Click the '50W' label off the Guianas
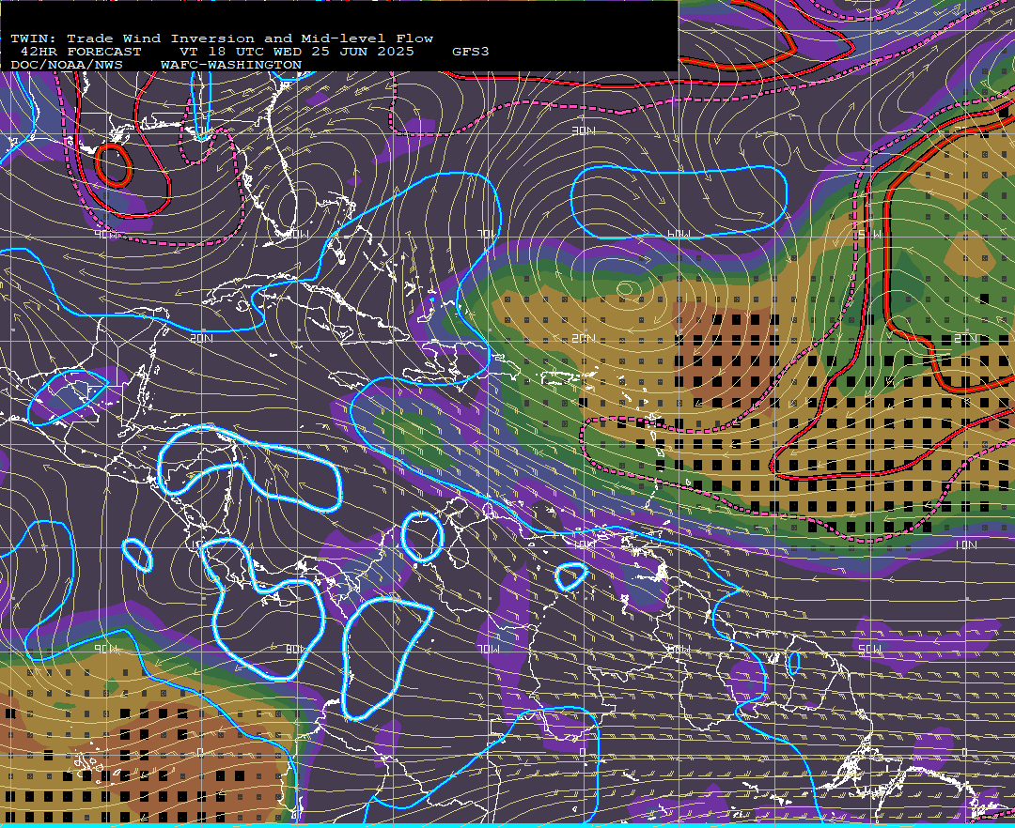 tap(869, 649)
